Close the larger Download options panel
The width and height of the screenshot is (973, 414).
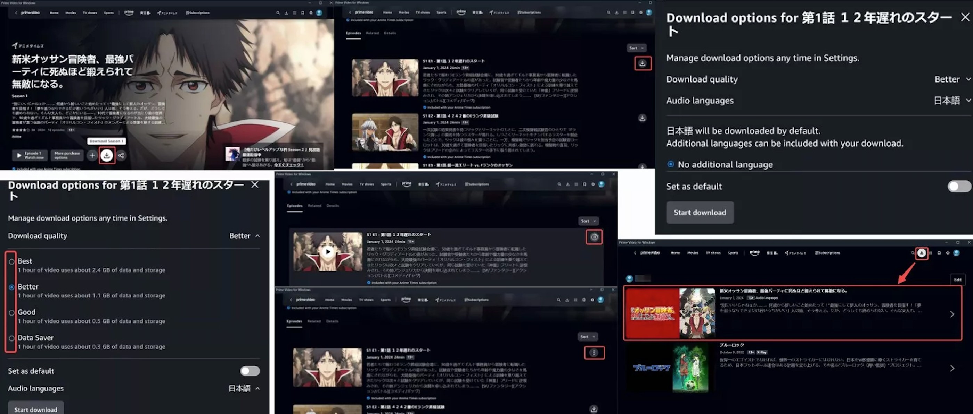(x=965, y=17)
